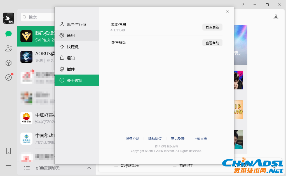Click the 查看帮助 button
286x176 pixels.
click(x=212, y=43)
